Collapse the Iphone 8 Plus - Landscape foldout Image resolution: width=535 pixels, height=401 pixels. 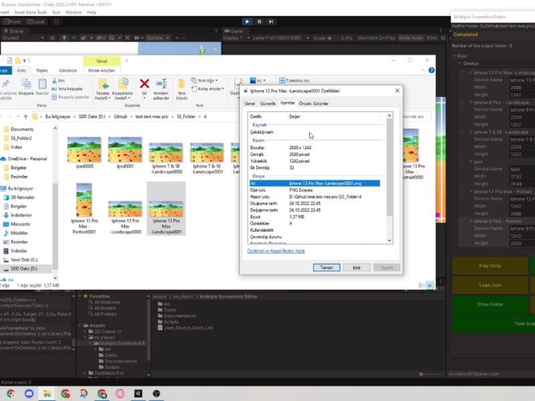click(x=471, y=102)
